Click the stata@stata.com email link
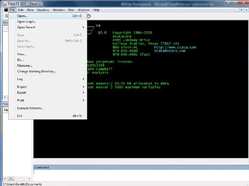The width and height of the screenshot is (249, 186). tap(170, 51)
